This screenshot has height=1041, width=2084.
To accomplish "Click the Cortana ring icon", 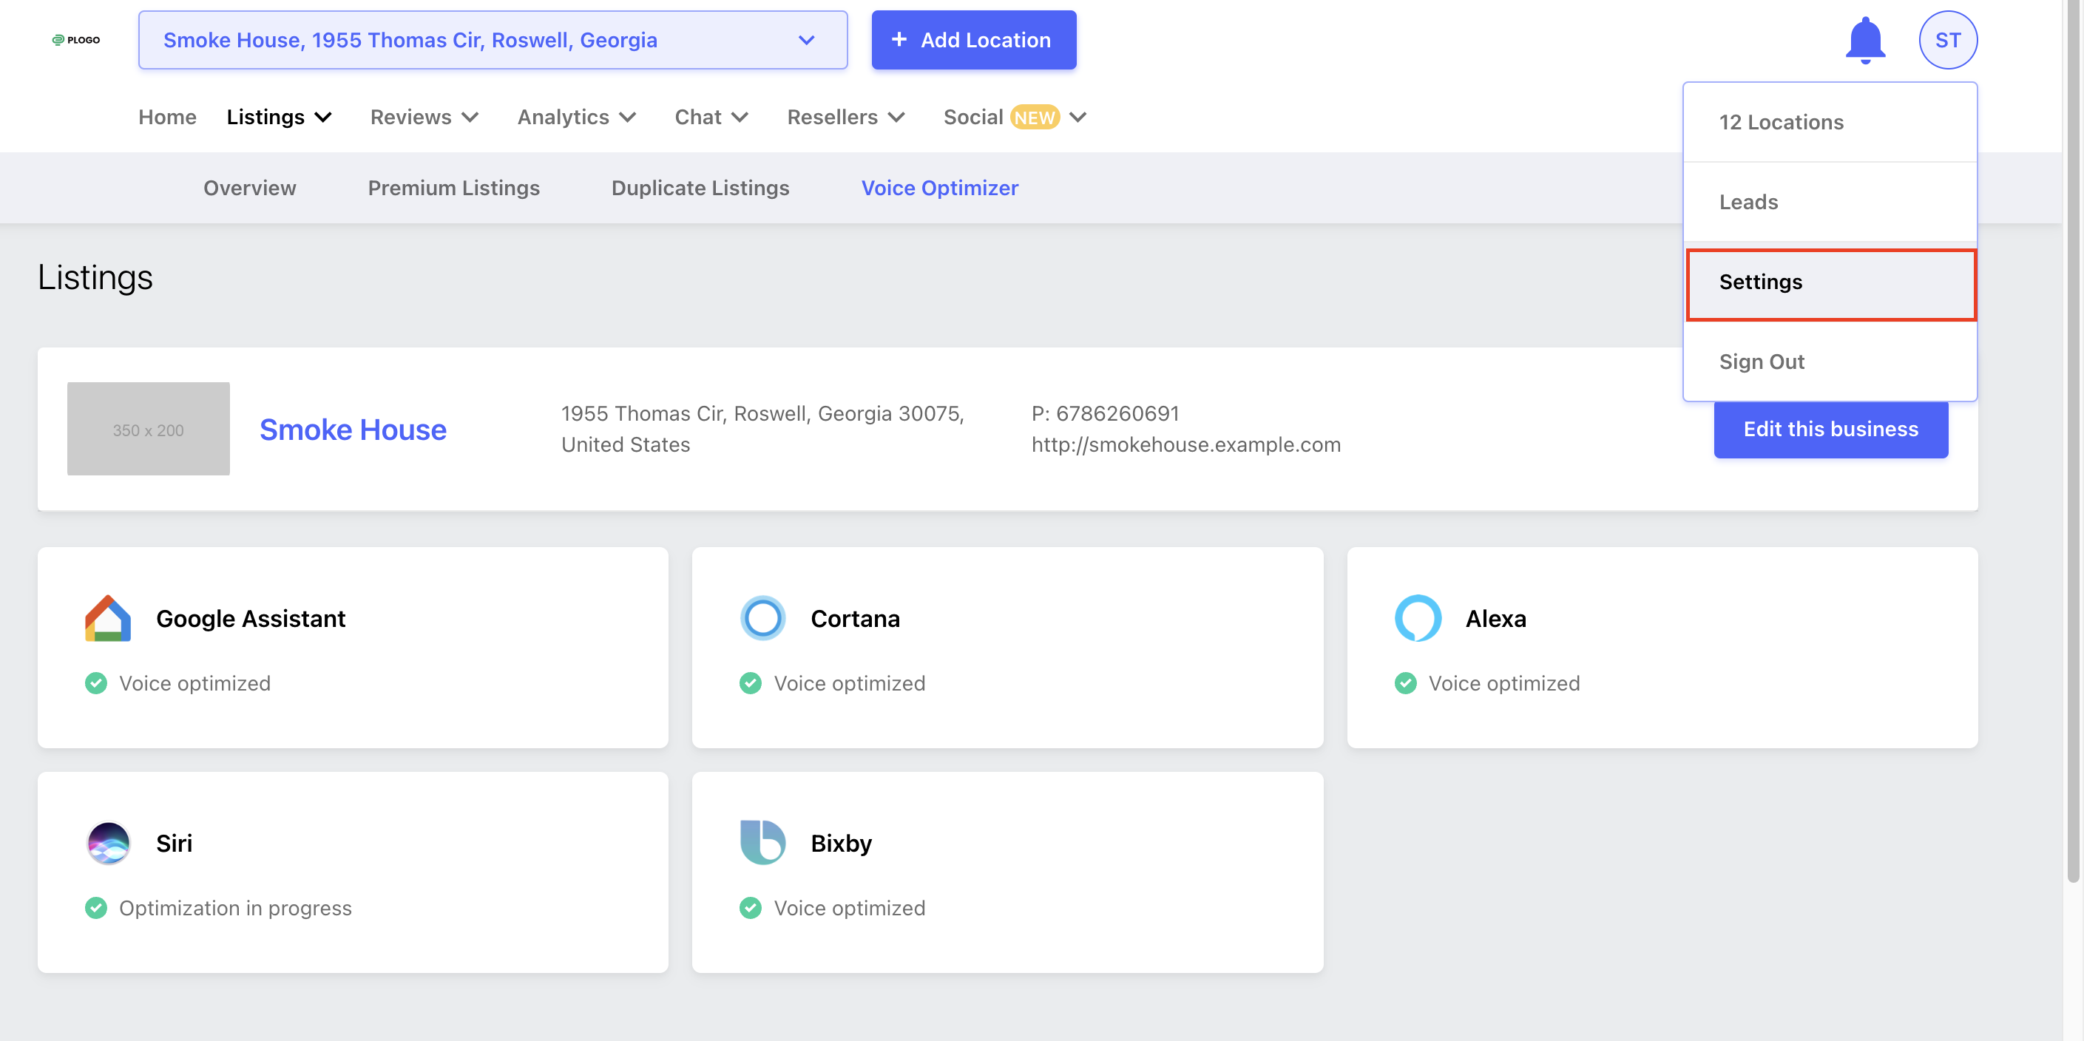I will [x=762, y=618].
